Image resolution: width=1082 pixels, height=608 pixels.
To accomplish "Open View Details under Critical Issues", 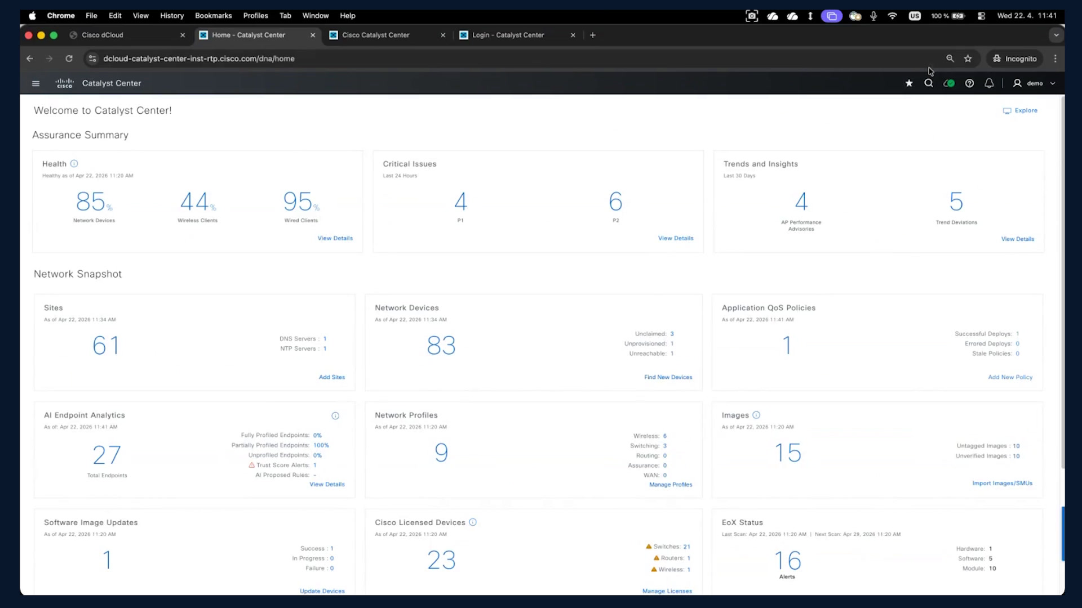I will 676,239.
